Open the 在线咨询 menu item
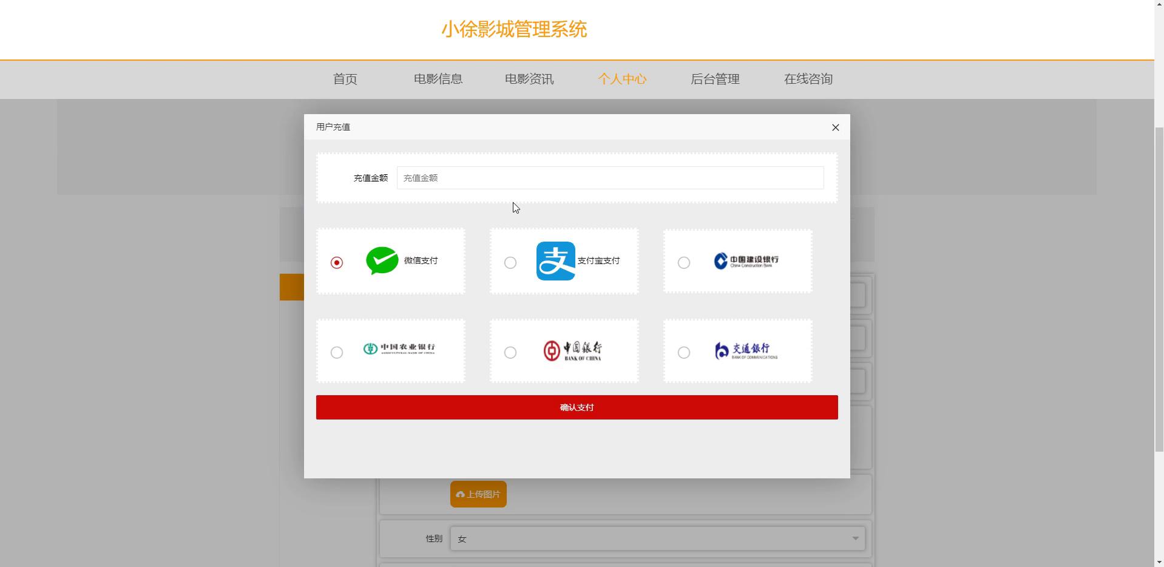Screen dimensions: 1164x567 click(x=808, y=79)
